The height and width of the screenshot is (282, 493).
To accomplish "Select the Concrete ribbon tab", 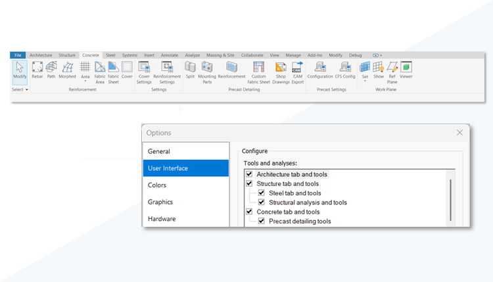I will 91,55.
